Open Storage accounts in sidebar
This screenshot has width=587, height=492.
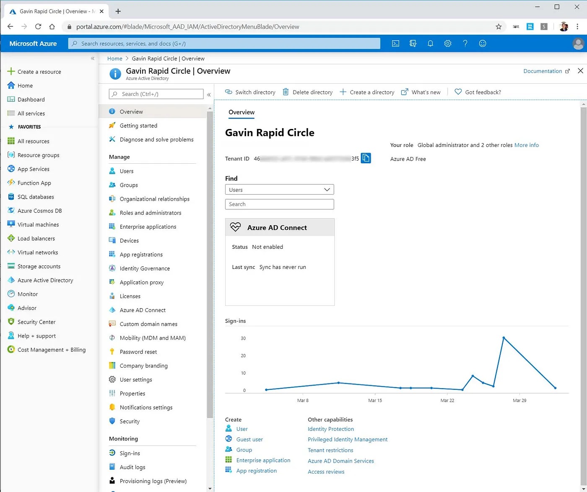coord(34,266)
